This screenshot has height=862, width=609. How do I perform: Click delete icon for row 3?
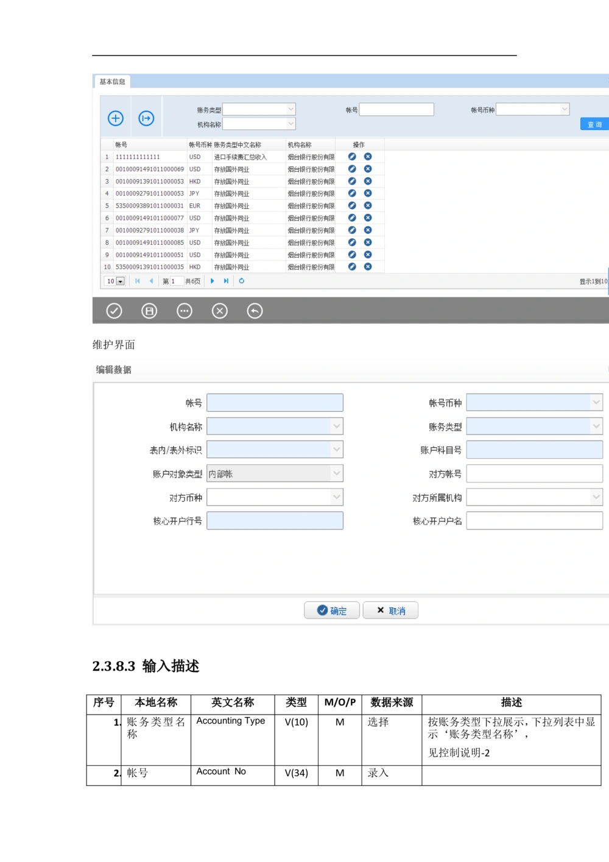click(368, 181)
